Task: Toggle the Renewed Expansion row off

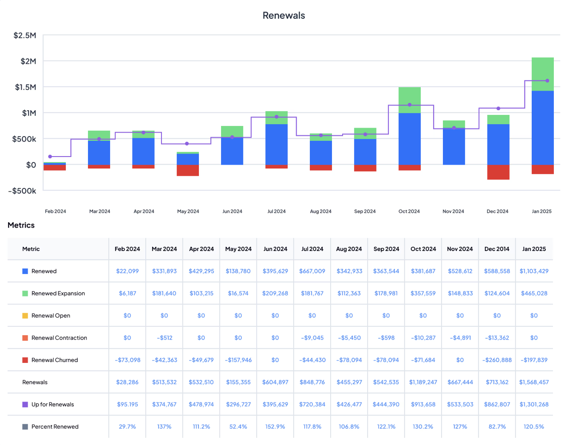Action: (x=58, y=293)
